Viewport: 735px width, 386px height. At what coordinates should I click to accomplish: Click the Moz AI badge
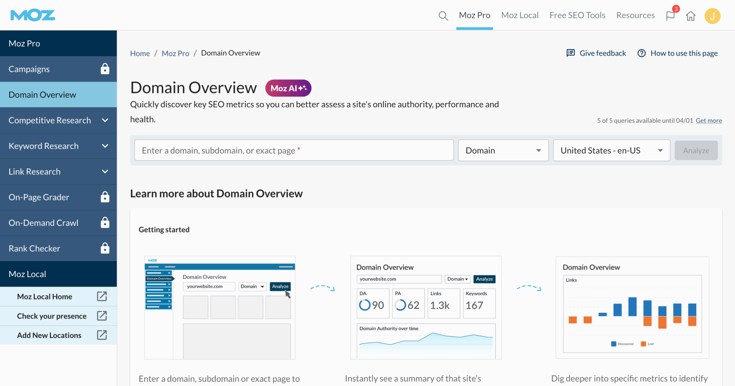click(x=288, y=88)
